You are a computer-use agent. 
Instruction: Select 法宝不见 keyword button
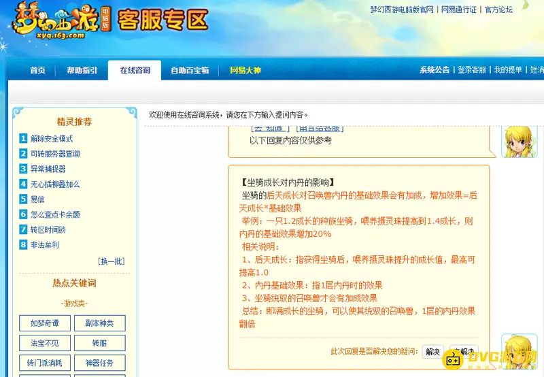tap(45, 343)
